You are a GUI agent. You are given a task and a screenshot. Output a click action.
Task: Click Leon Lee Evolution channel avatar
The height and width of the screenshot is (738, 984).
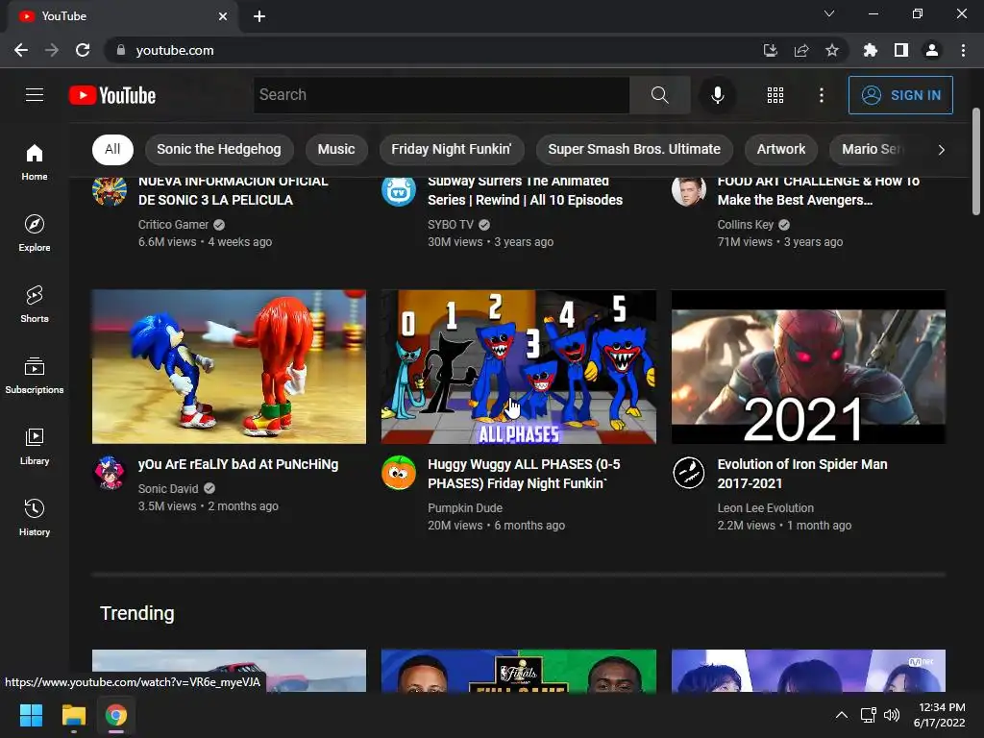click(x=688, y=473)
